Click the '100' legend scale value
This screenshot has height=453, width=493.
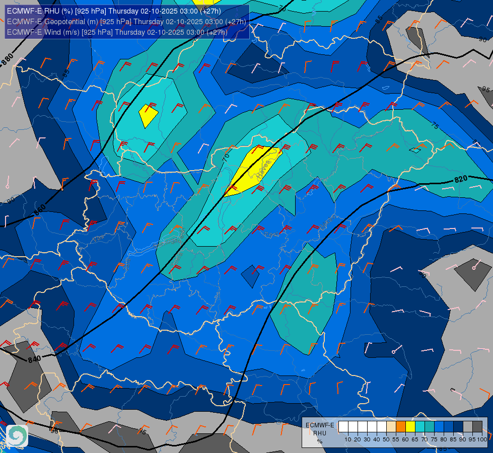tap(482, 439)
